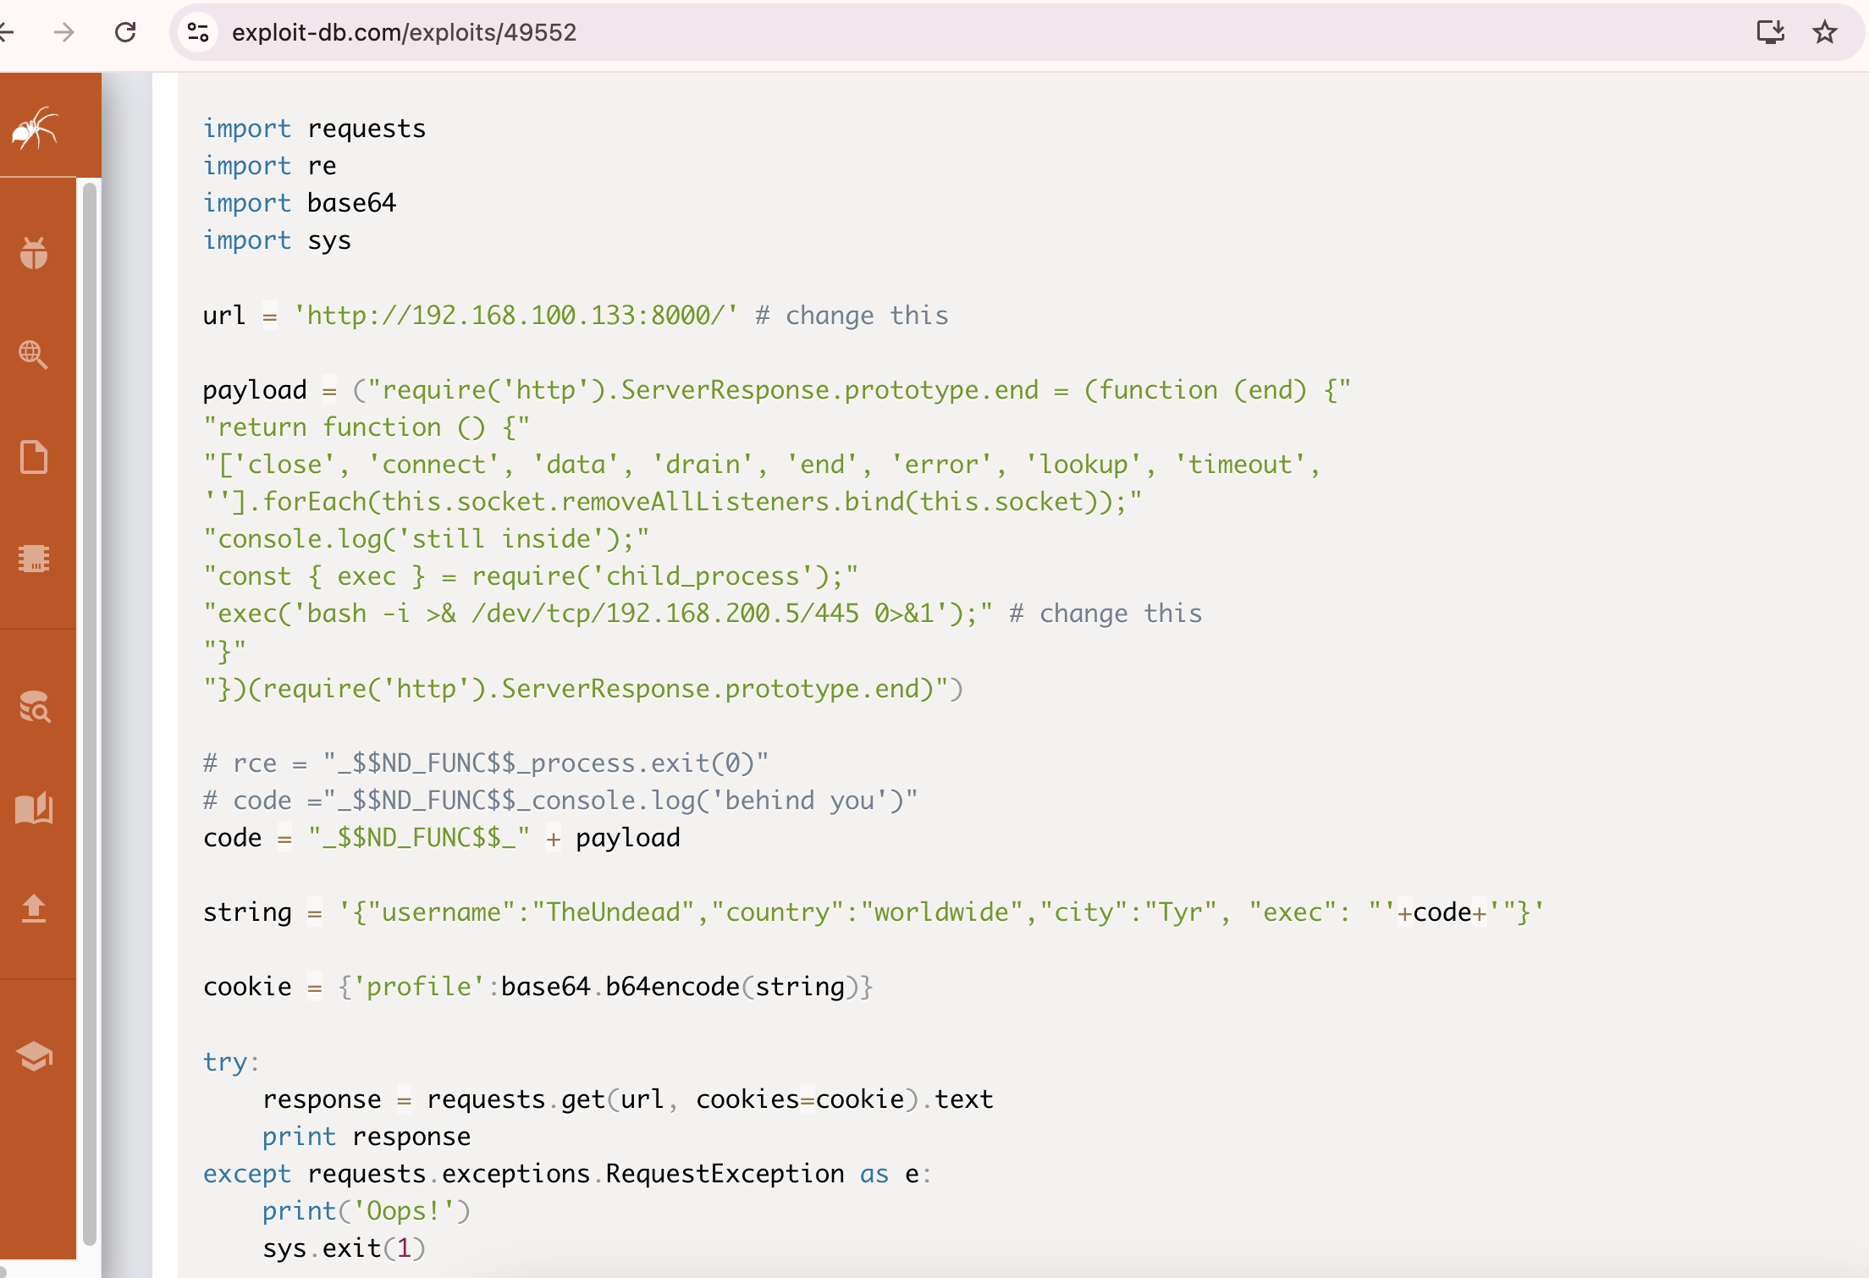Click the code = "_$$ND_FUNC$$_" + payload line
The image size is (1869, 1278).
point(442,838)
